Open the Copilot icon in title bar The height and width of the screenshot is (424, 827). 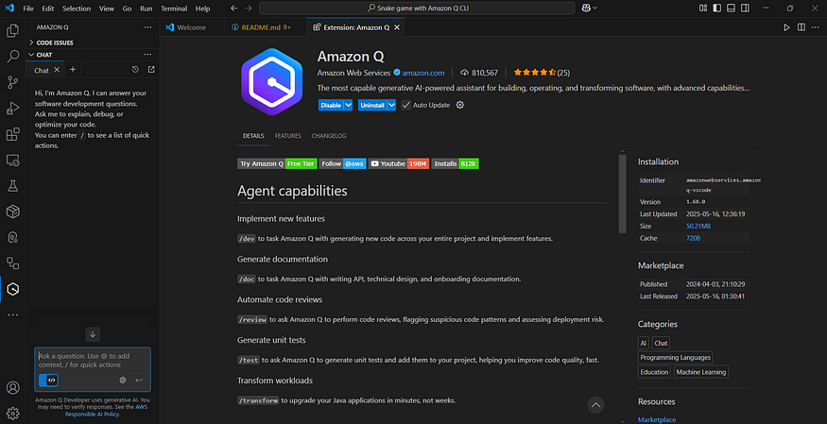tap(587, 8)
